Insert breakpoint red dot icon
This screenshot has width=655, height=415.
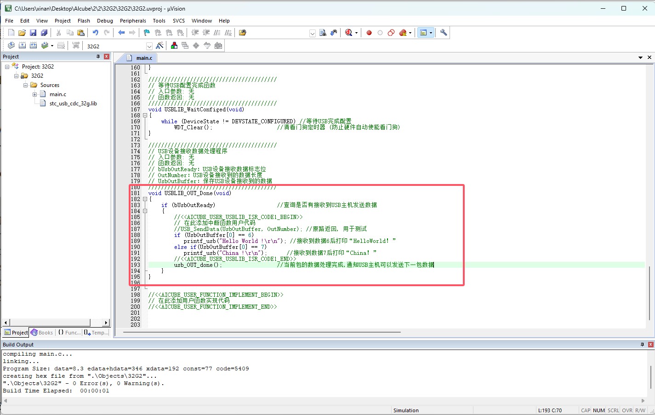pyautogui.click(x=369, y=33)
